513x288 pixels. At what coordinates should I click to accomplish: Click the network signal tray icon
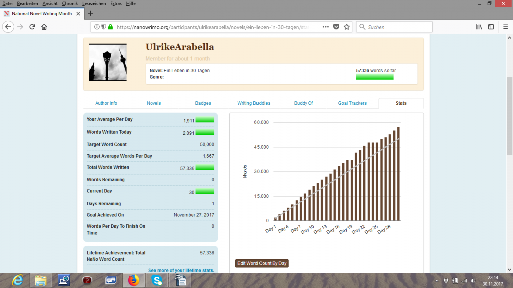coord(464,281)
